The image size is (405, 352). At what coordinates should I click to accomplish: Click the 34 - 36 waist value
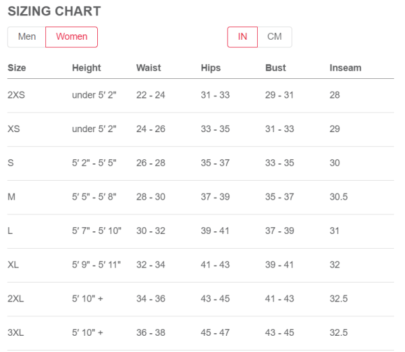coord(151,299)
